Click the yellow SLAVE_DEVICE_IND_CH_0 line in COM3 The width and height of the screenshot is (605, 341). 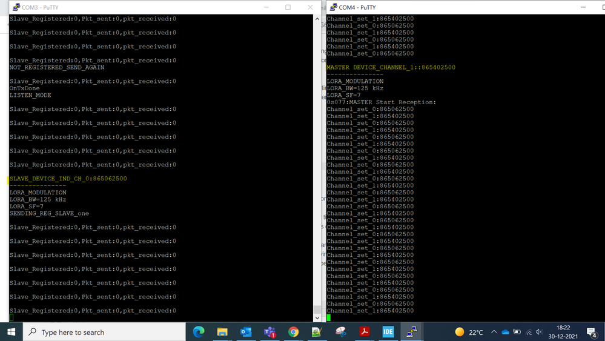[x=68, y=179]
